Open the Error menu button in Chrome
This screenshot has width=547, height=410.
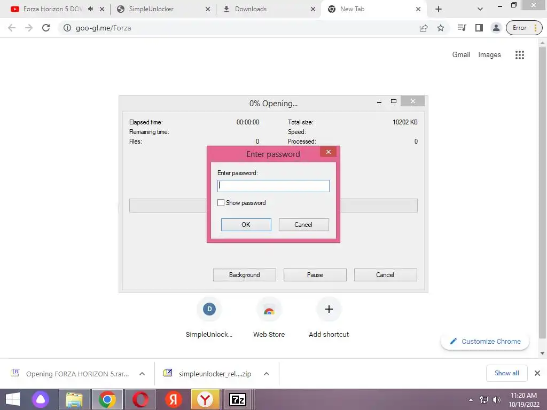[x=524, y=28]
